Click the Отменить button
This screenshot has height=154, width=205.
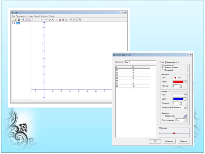tap(169, 141)
